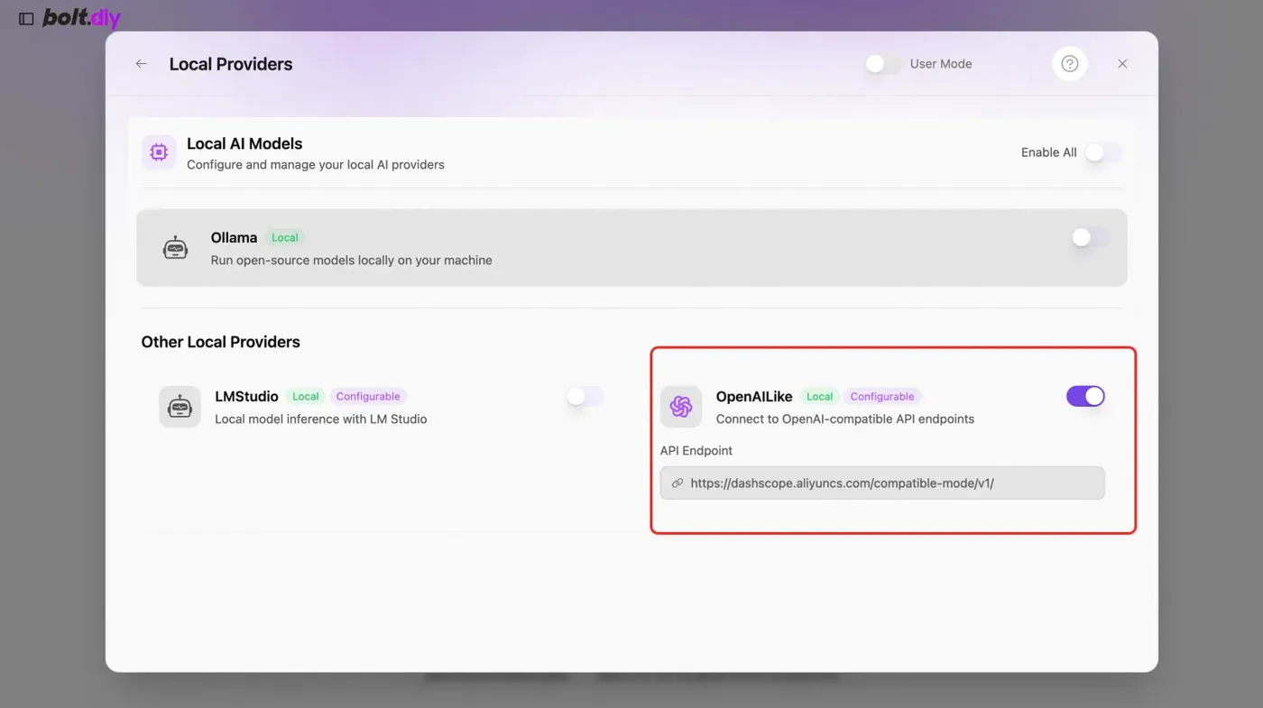1263x708 pixels.
Task: Click the Local badge next to LMStudio
Action: tap(306, 397)
